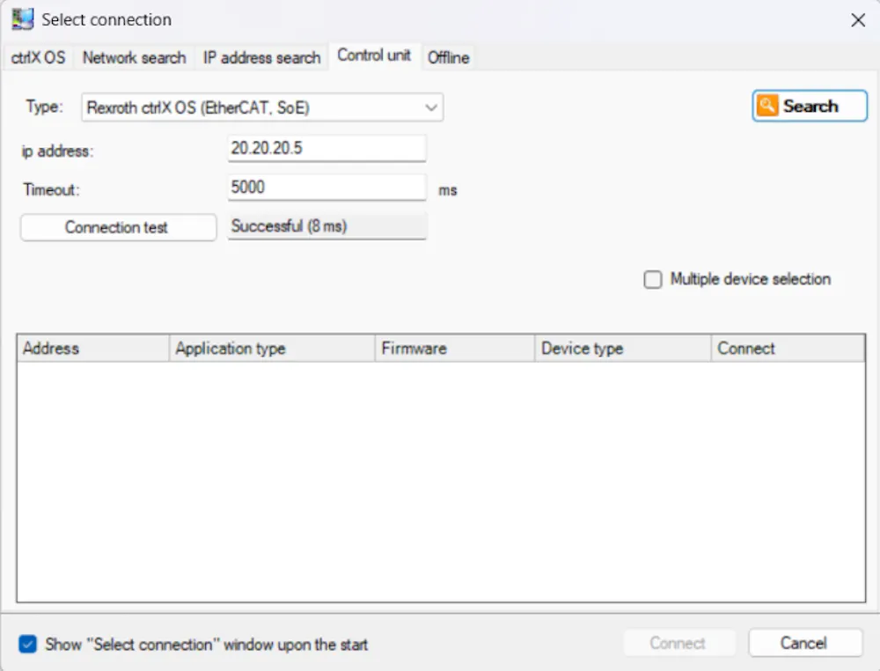Run the Connection test

(119, 227)
